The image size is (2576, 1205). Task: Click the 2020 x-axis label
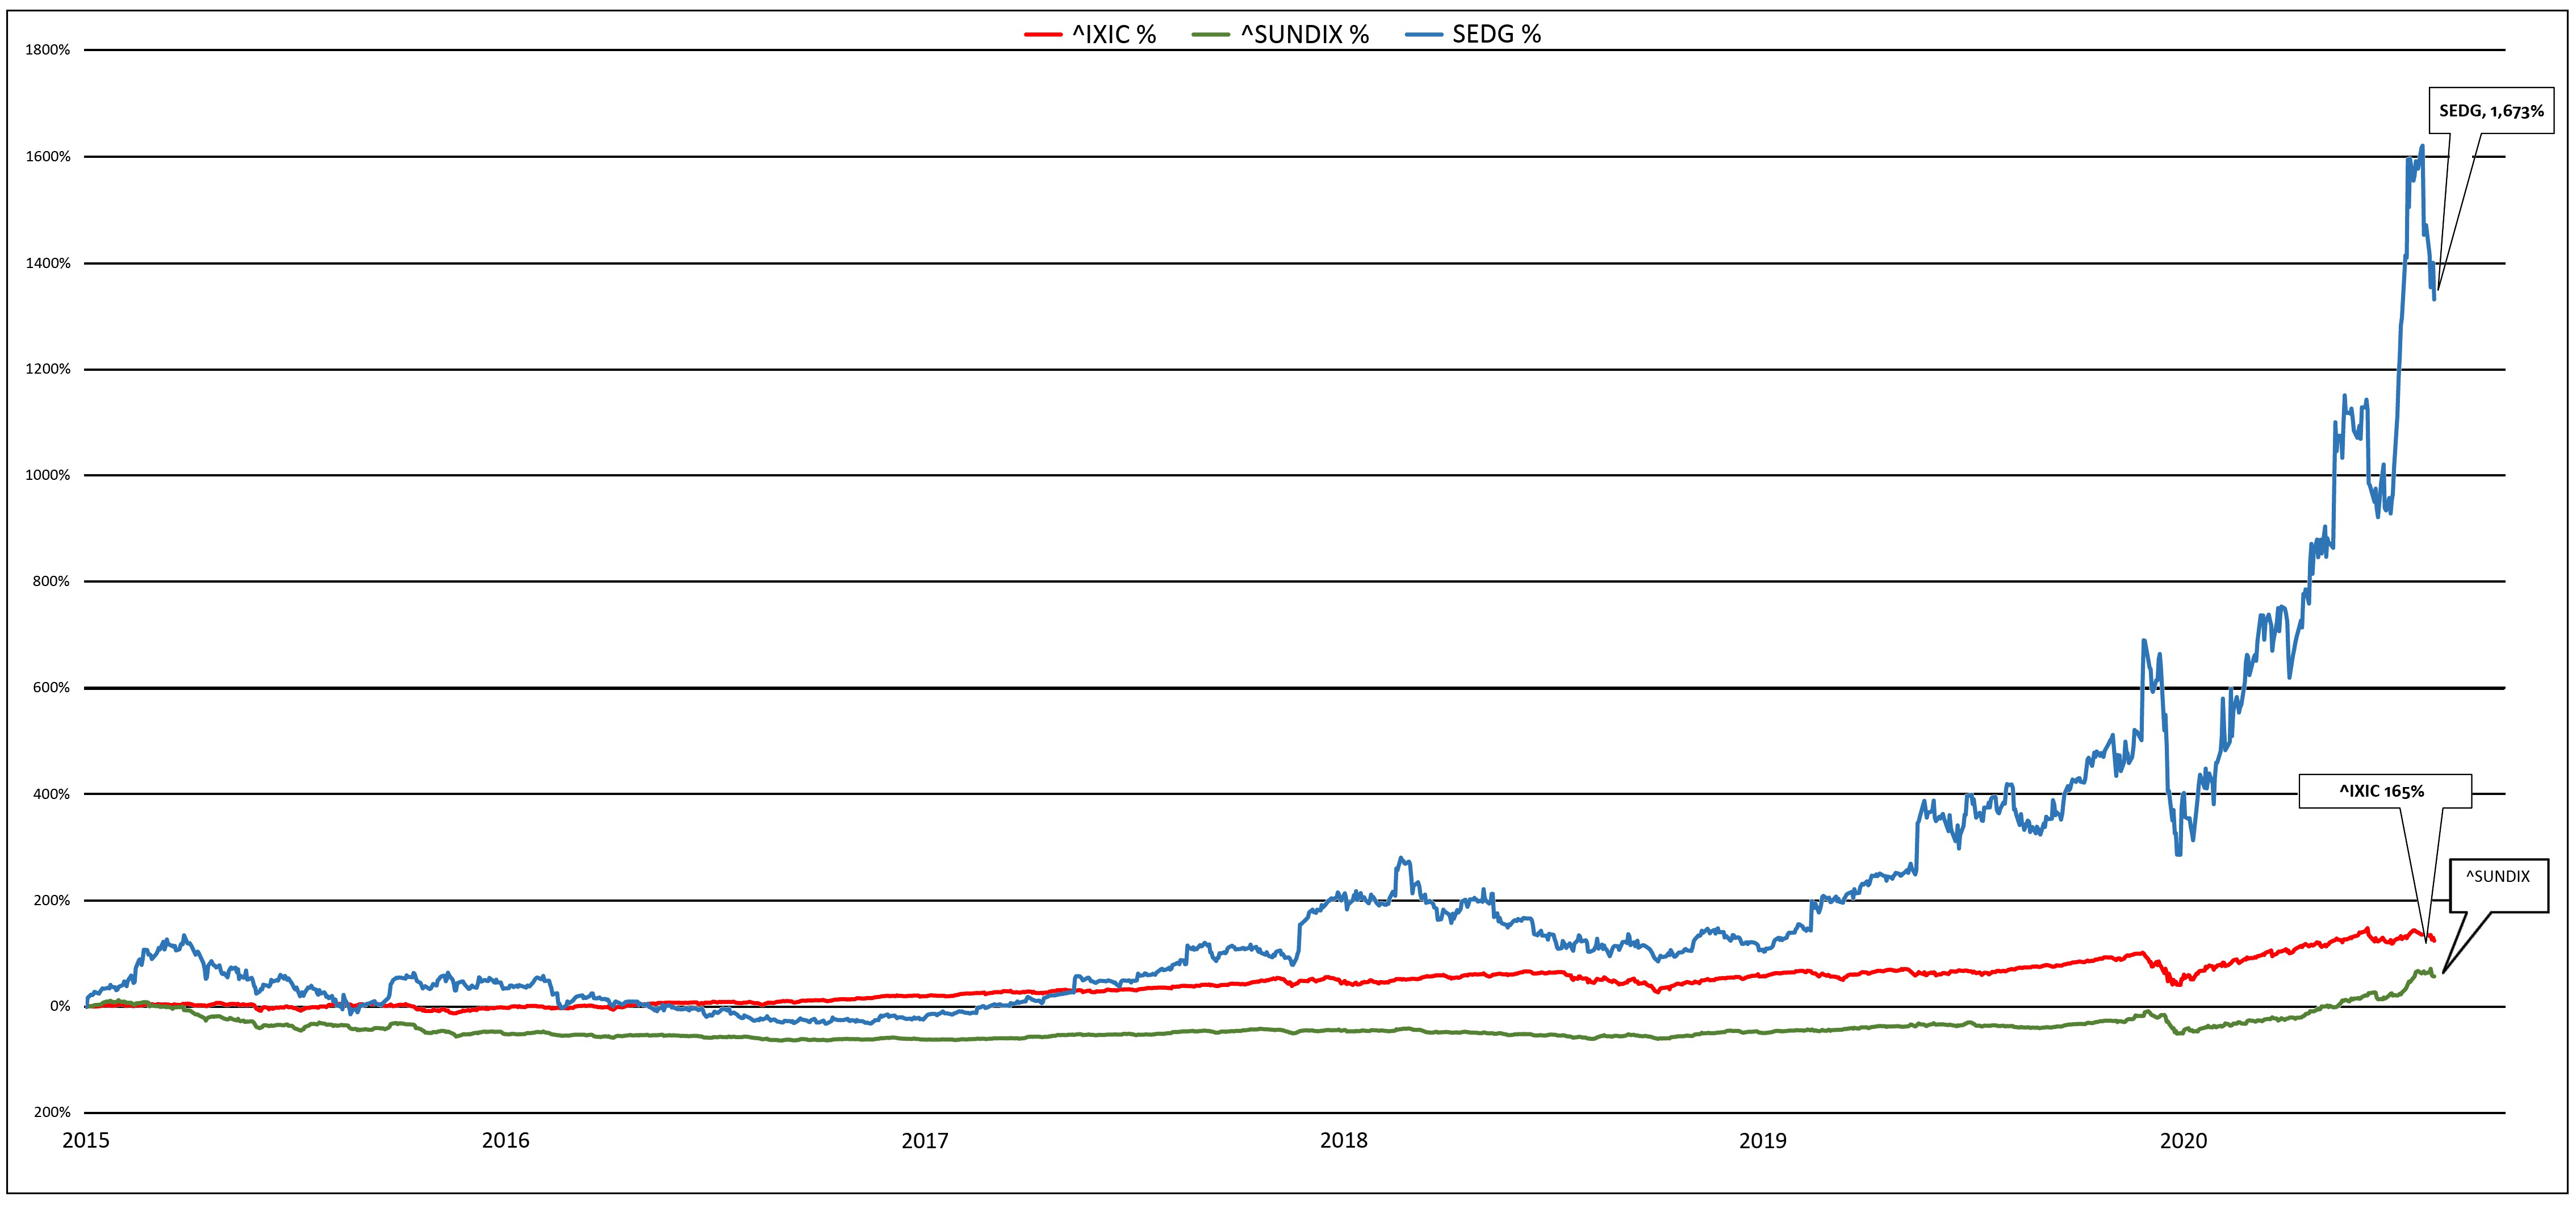click(2183, 1141)
